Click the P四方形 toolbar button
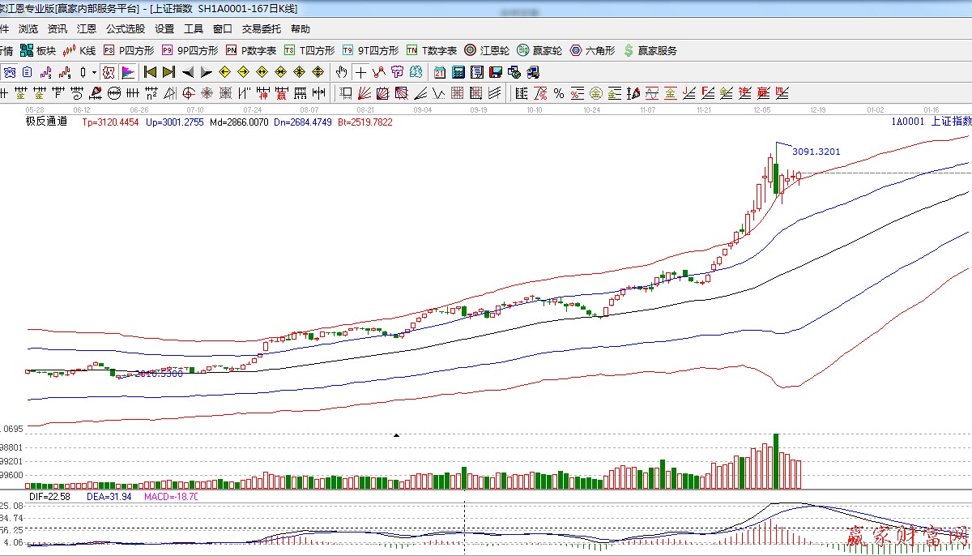 click(x=128, y=50)
